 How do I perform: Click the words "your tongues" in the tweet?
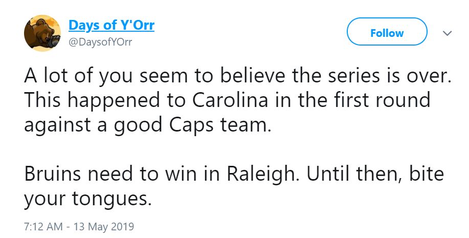(x=88, y=198)
